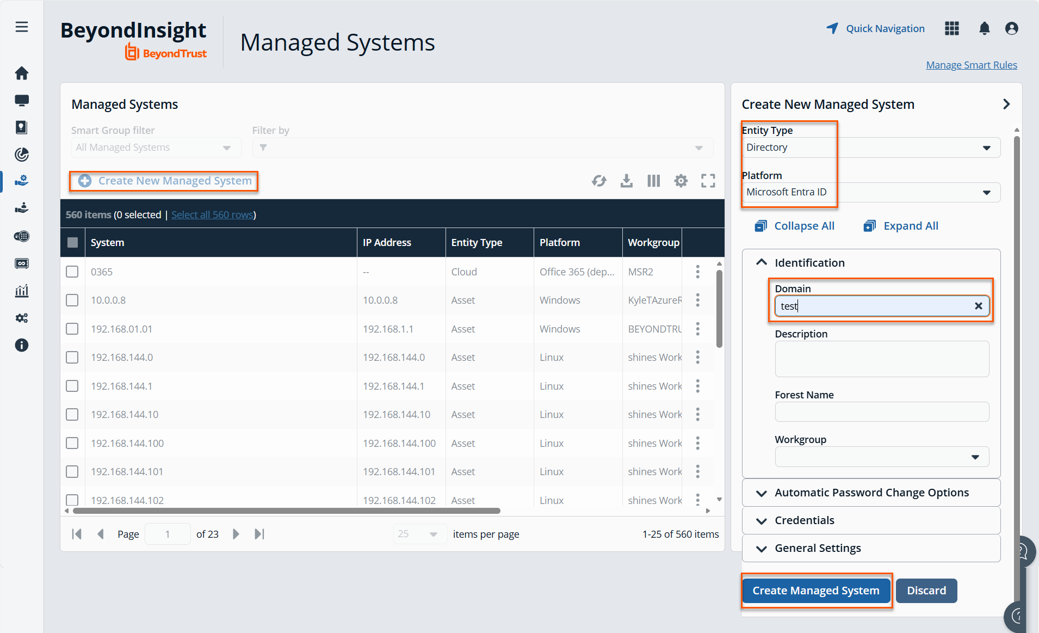Open grid configuration gear
1039x633 pixels.
[681, 181]
